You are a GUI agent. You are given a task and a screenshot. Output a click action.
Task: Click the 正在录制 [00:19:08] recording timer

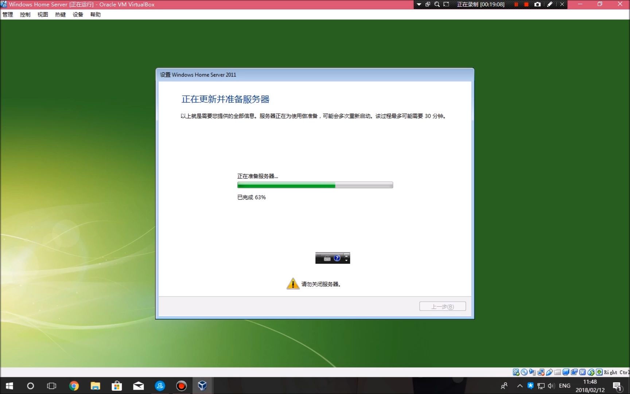[481, 4]
